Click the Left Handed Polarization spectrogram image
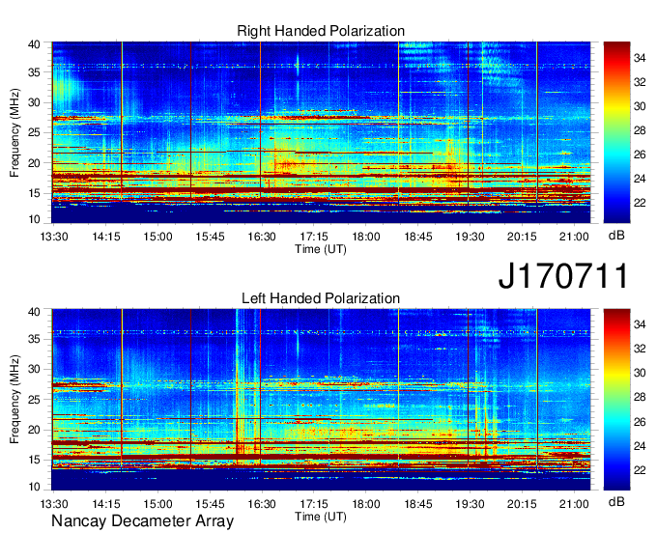Screen dimensions: 657x533 321,400
